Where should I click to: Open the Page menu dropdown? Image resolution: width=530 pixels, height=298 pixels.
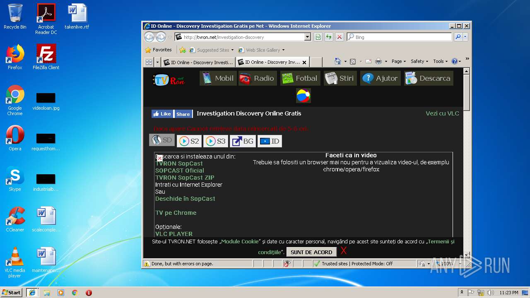(x=399, y=61)
